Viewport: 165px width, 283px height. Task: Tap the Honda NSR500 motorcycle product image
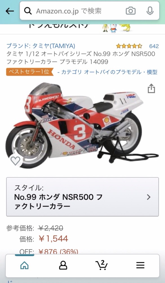[82, 125]
